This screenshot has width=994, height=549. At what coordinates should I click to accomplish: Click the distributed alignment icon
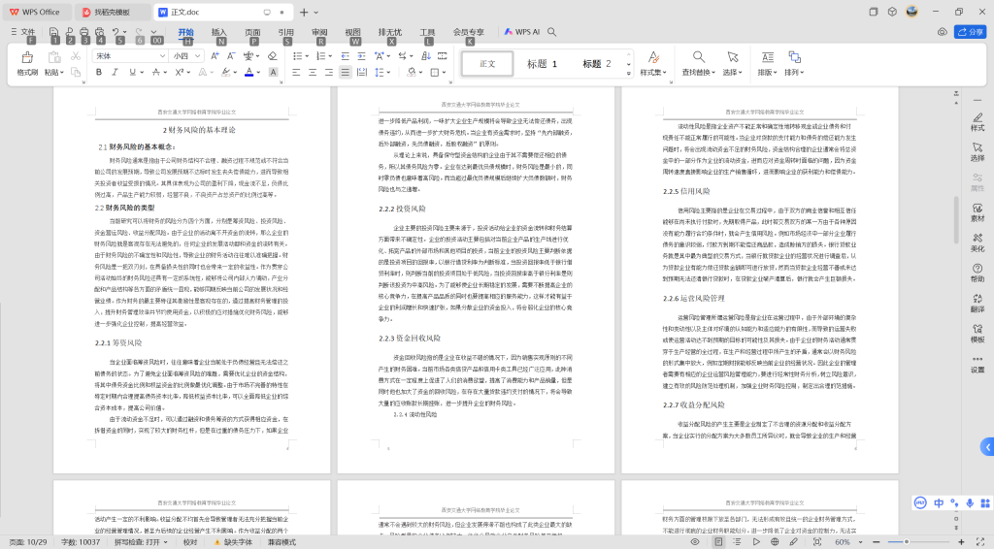click(361, 73)
